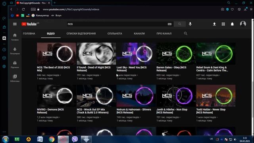Open history clock in browser sidebar
This screenshot has height=143, width=254.
point(4,50)
